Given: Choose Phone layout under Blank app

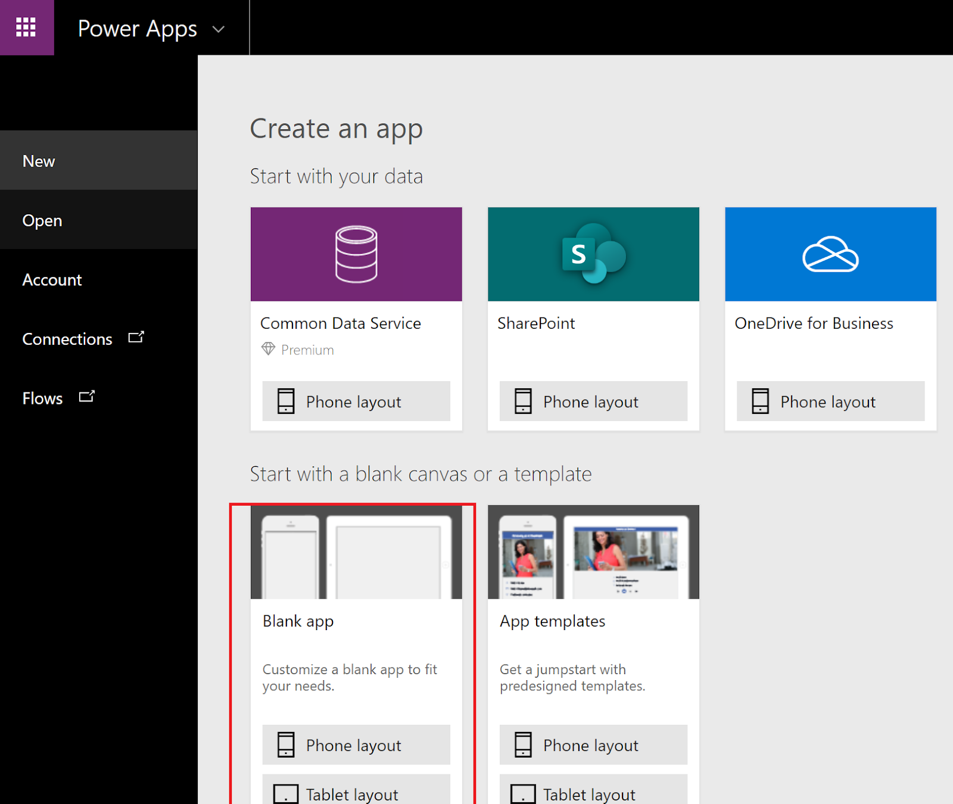Looking at the screenshot, I should [x=356, y=744].
